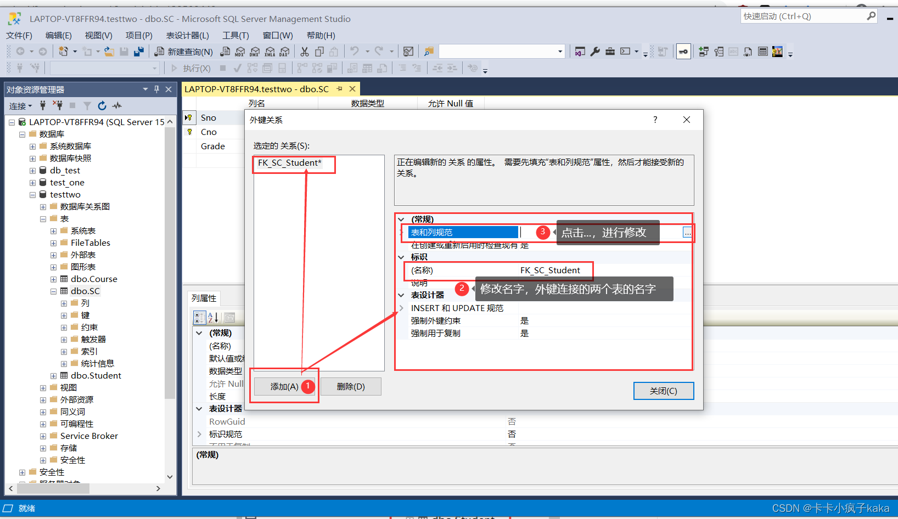Toggle pin on the dbo.SC document tab
Image resolution: width=898 pixels, height=519 pixels.
pyautogui.click(x=339, y=89)
